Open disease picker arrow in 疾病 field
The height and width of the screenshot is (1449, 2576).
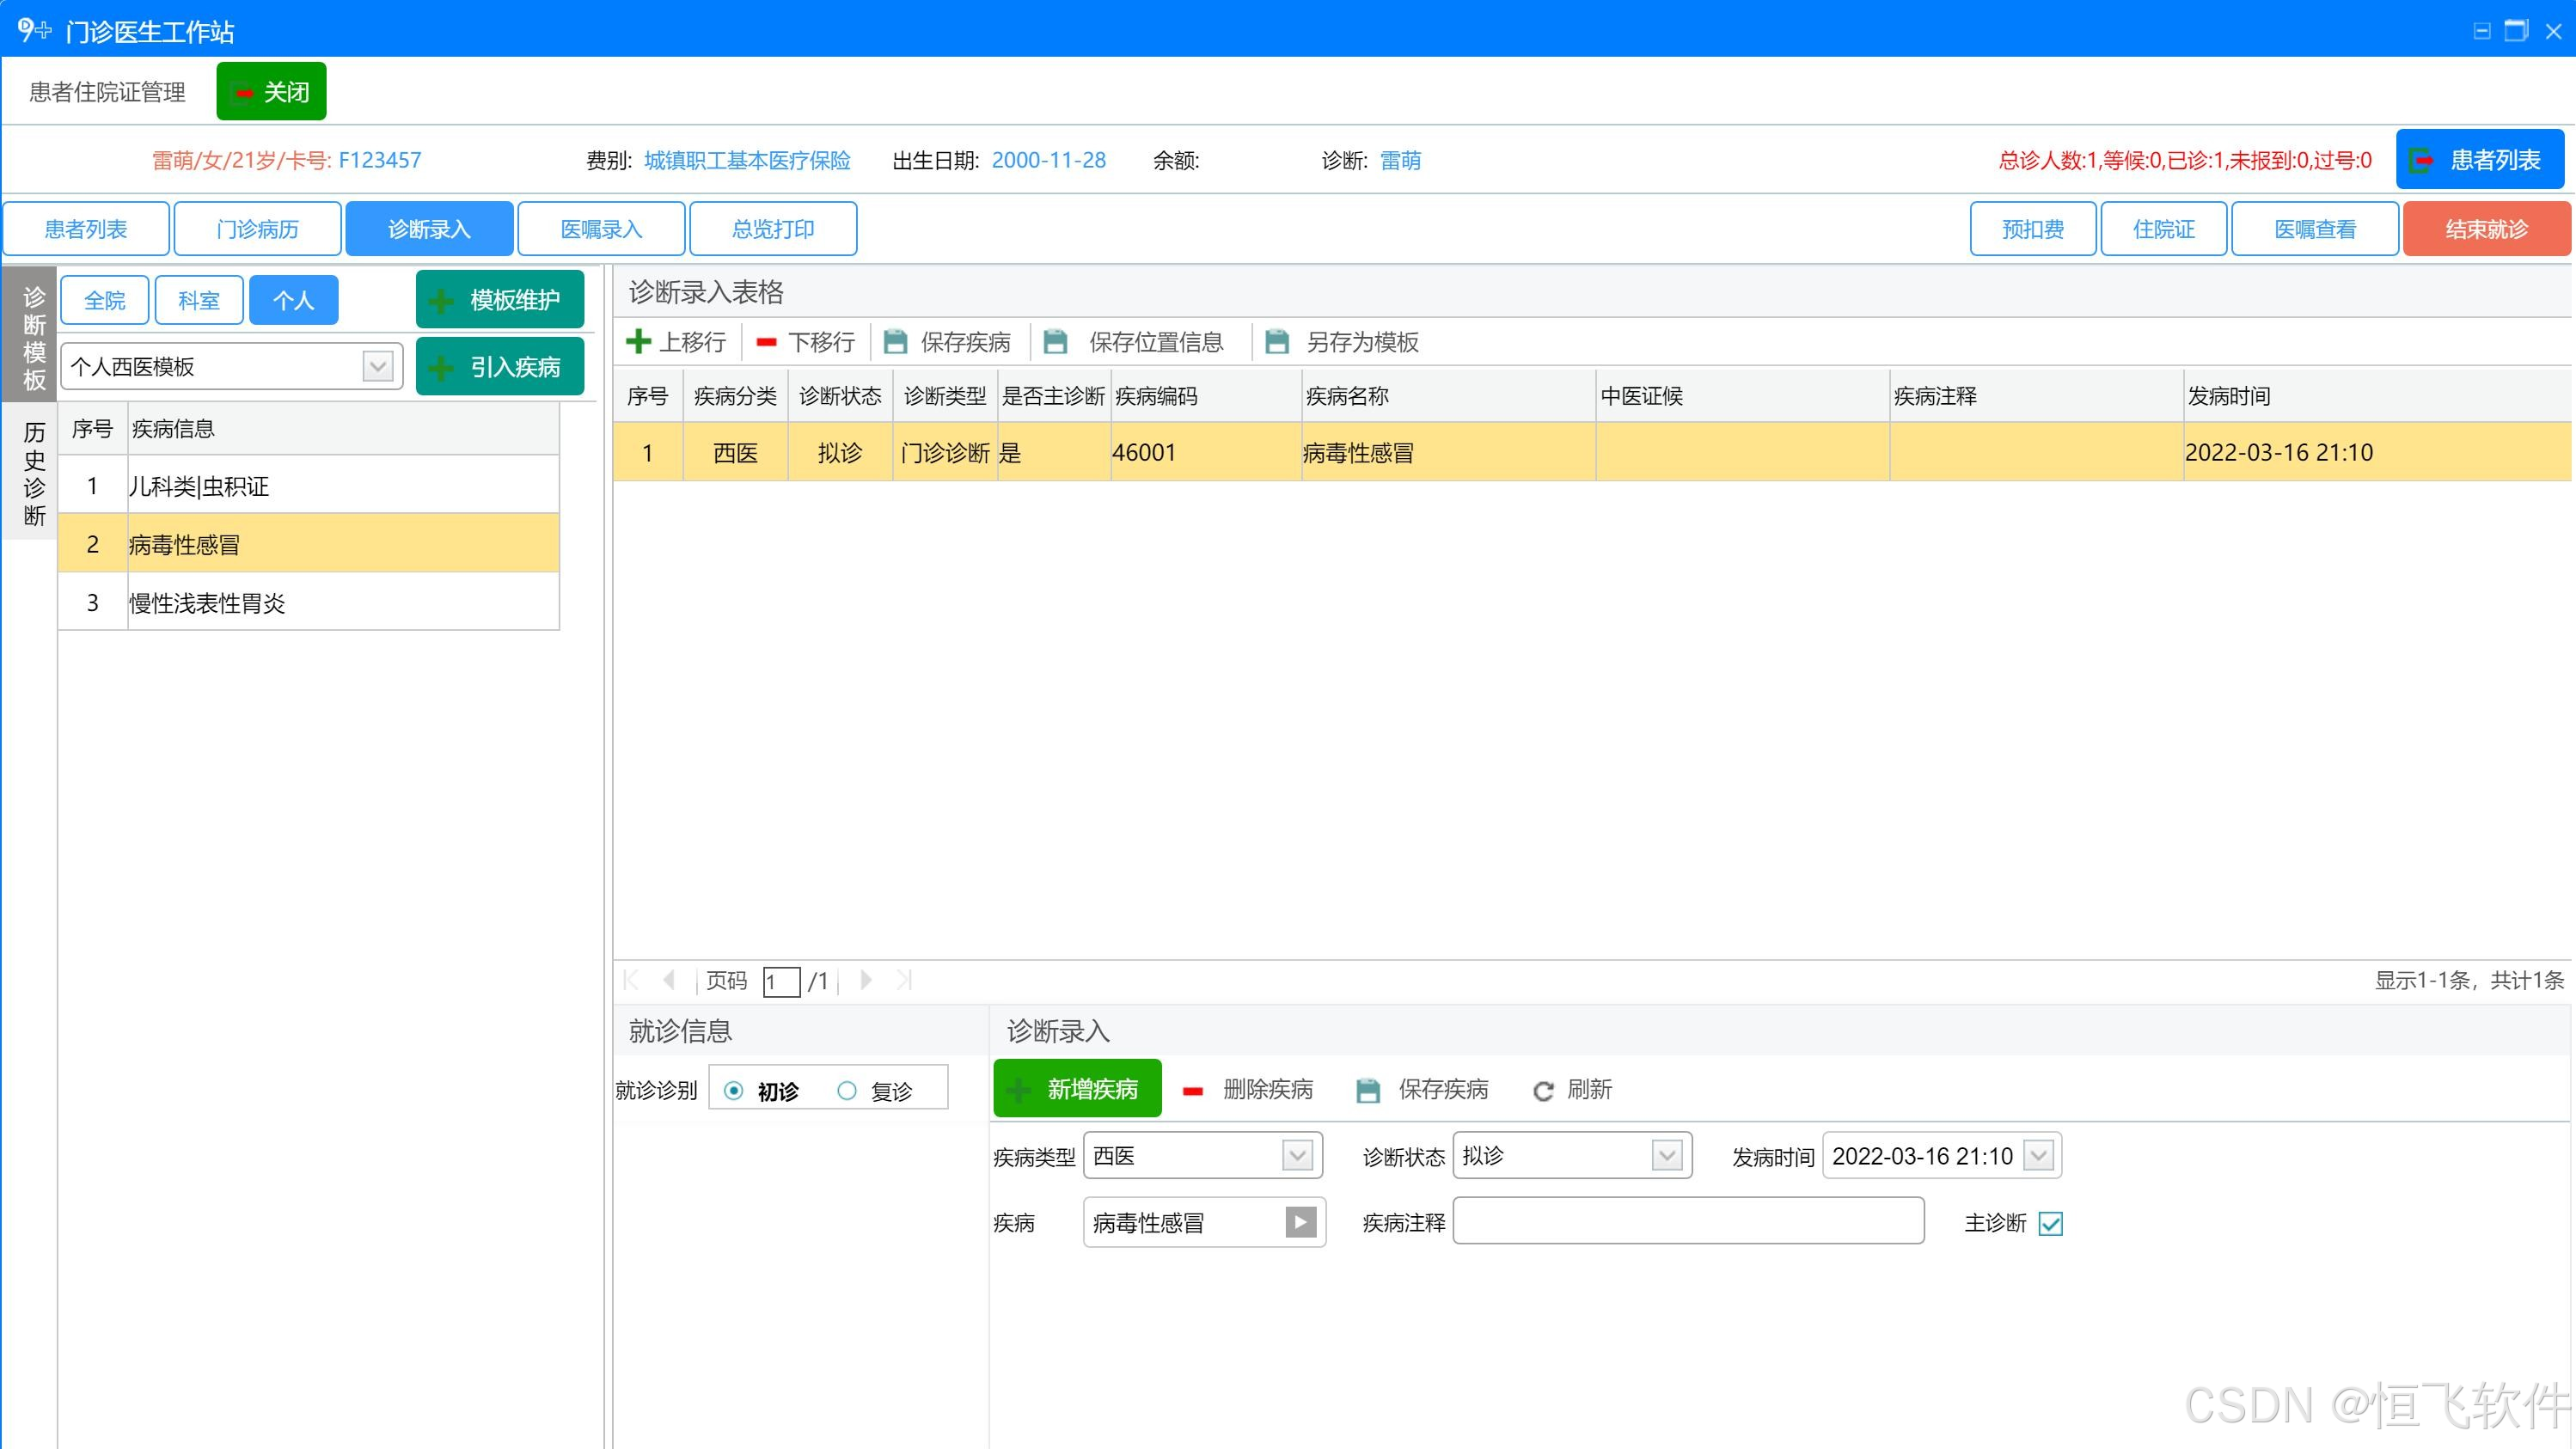1300,1222
